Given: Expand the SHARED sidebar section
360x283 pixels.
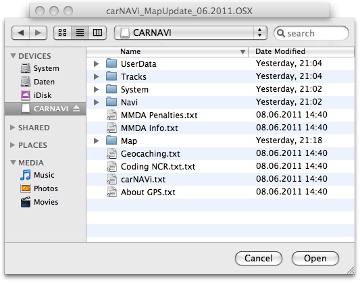Looking at the screenshot, I should (x=13, y=128).
